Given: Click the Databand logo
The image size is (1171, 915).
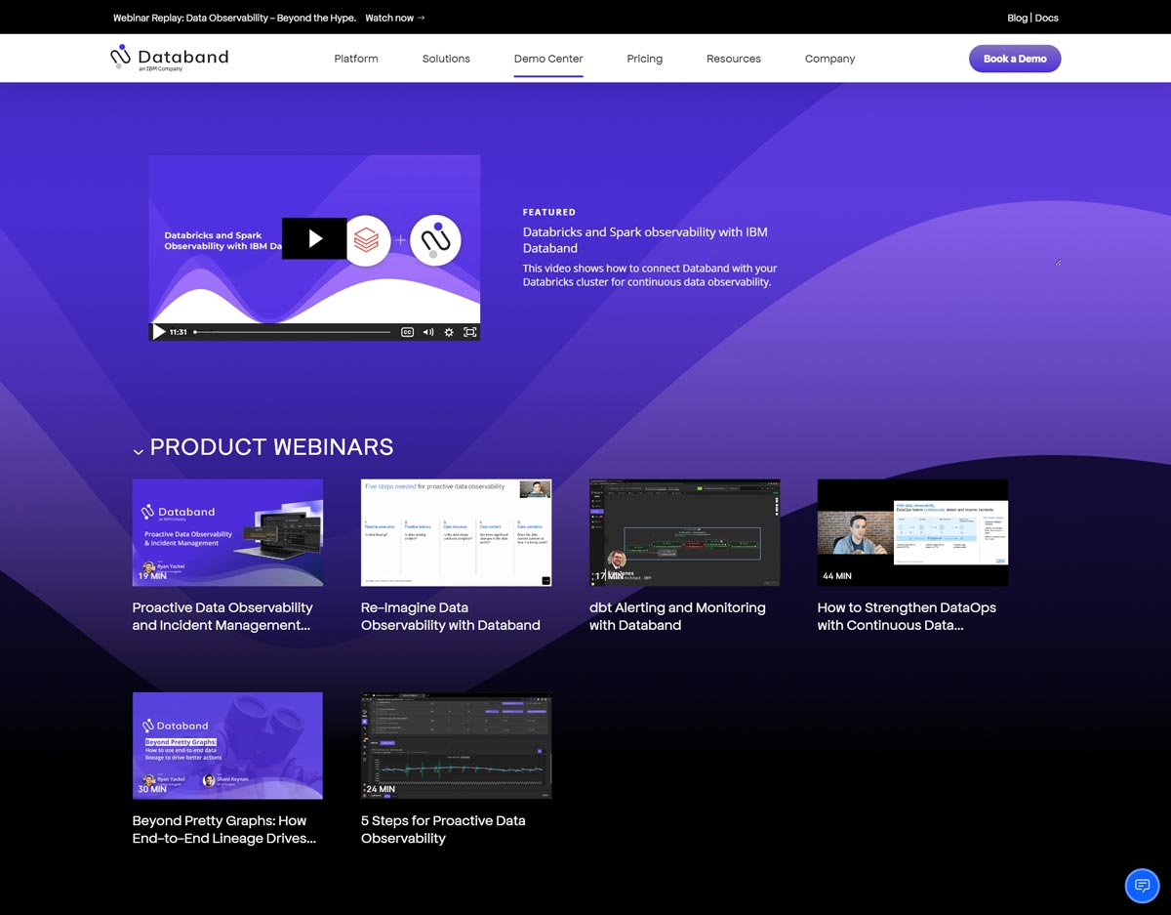Looking at the screenshot, I should coord(170,58).
